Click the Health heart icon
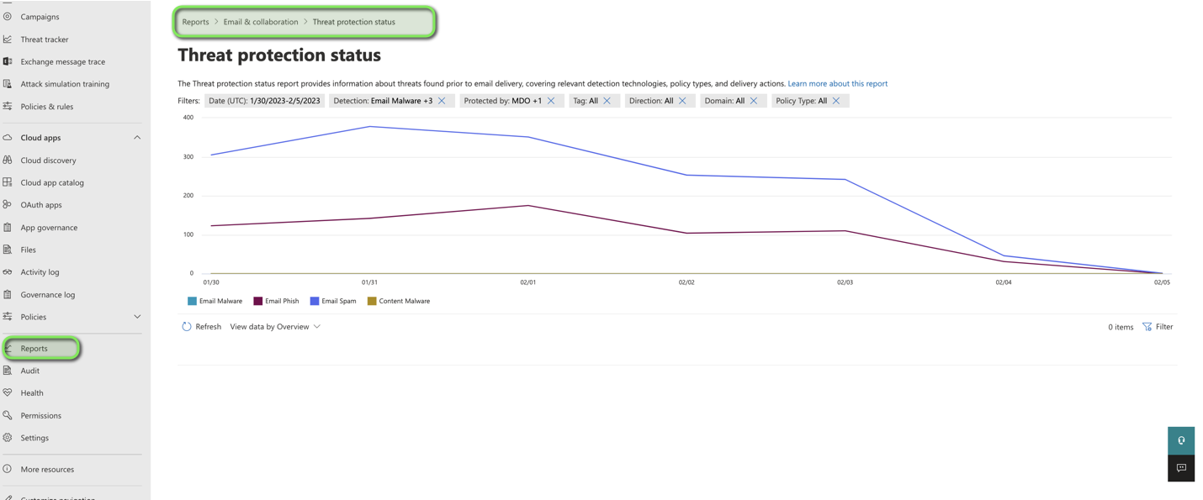This screenshot has width=1203, height=500. click(x=8, y=392)
